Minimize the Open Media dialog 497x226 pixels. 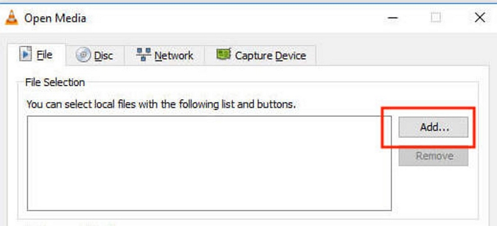click(x=393, y=18)
